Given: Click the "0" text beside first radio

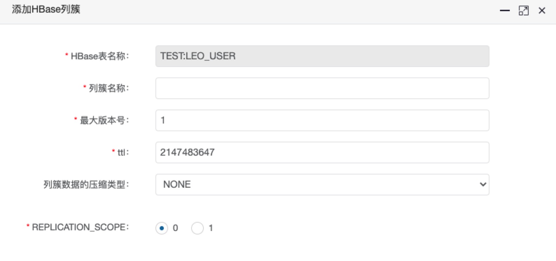Looking at the screenshot, I should pyautogui.click(x=175, y=228).
